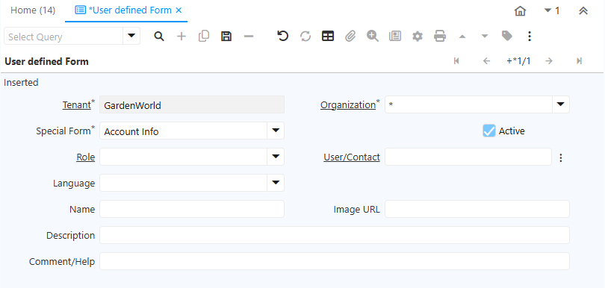The height and width of the screenshot is (288, 605).
Task: Click the Tenant field showing GardenWorld
Action: (x=192, y=105)
